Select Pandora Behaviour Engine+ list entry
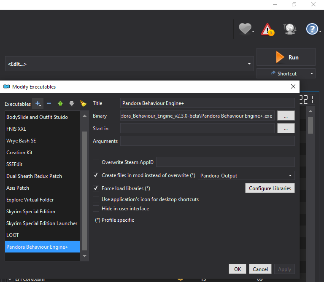 42,247
